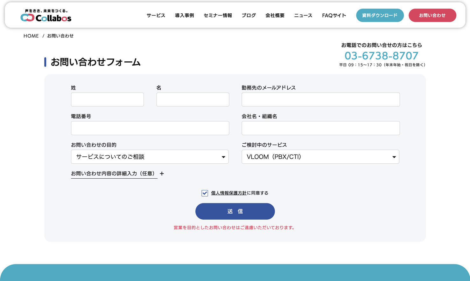Open the ニュース menu item
Screen dimensions: 470x281
point(303,15)
